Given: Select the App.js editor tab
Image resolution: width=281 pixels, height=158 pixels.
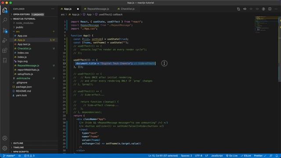Looking at the screenshot, I should coord(68,9).
